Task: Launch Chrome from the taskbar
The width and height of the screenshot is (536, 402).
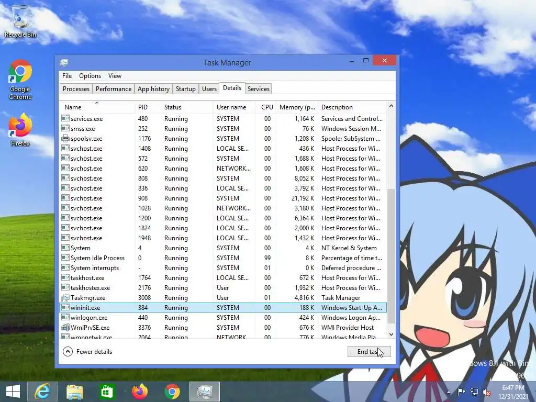Action: (172, 392)
